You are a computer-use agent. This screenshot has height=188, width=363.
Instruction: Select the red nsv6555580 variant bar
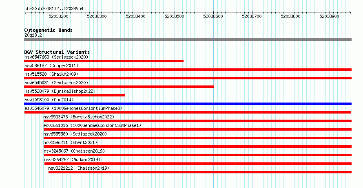[x=197, y=138]
